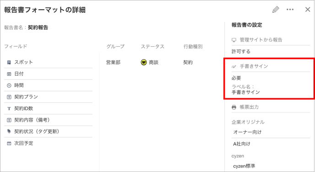Click the report name 契約報告
Viewport: 315px width, 172px height.
38,27
